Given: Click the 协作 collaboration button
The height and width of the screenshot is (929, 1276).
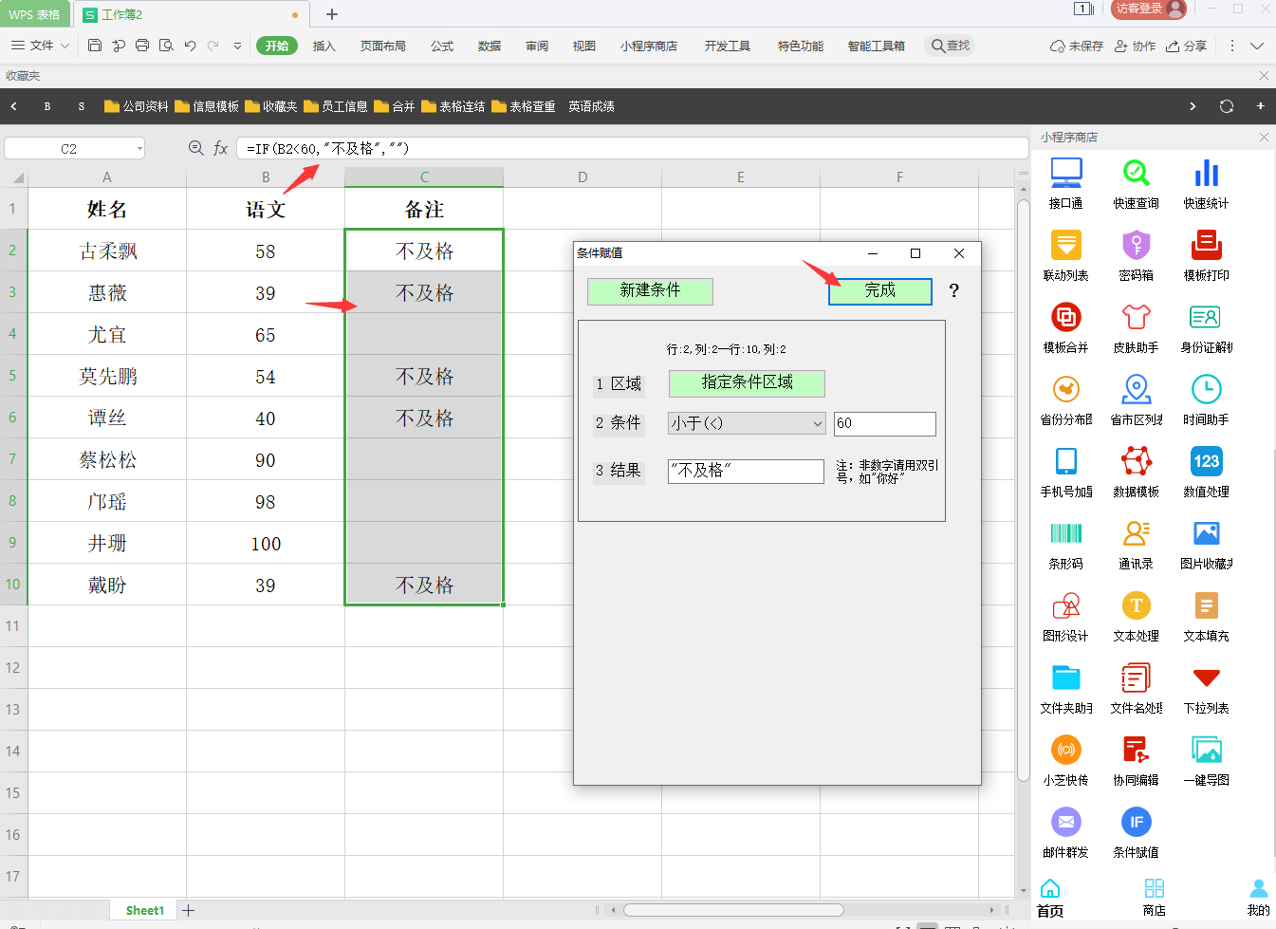Looking at the screenshot, I should [1135, 46].
